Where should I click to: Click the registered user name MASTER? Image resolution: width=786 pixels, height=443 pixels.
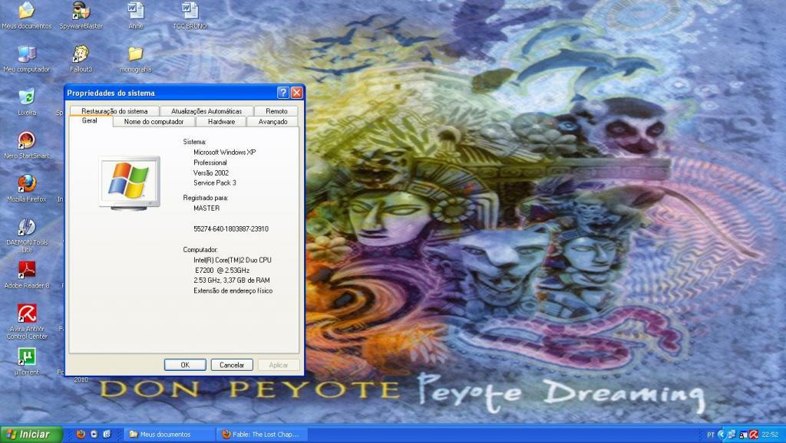(x=206, y=208)
